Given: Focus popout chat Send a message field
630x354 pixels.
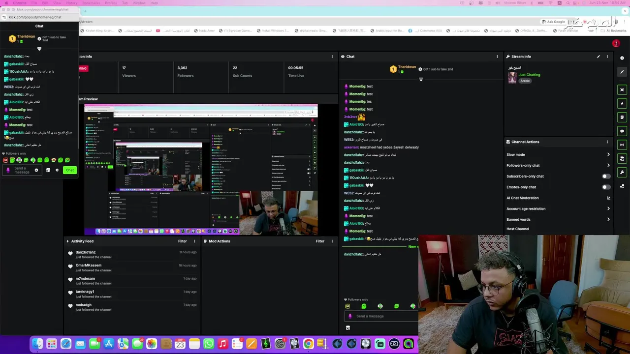Looking at the screenshot, I should click(x=22, y=170).
